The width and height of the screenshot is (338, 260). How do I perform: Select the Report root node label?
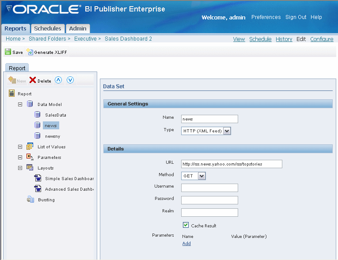[25, 94]
